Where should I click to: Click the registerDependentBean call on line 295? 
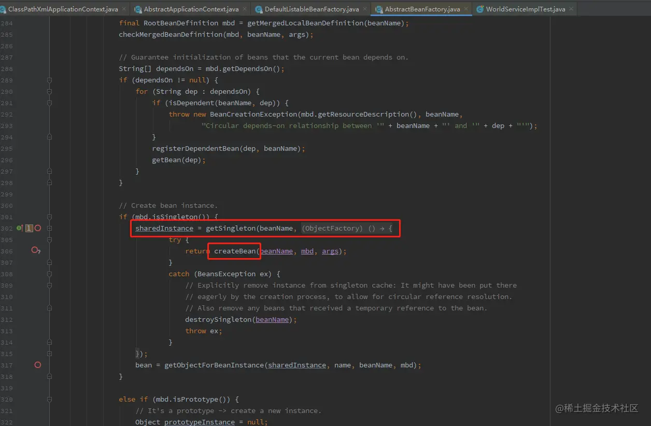click(195, 148)
